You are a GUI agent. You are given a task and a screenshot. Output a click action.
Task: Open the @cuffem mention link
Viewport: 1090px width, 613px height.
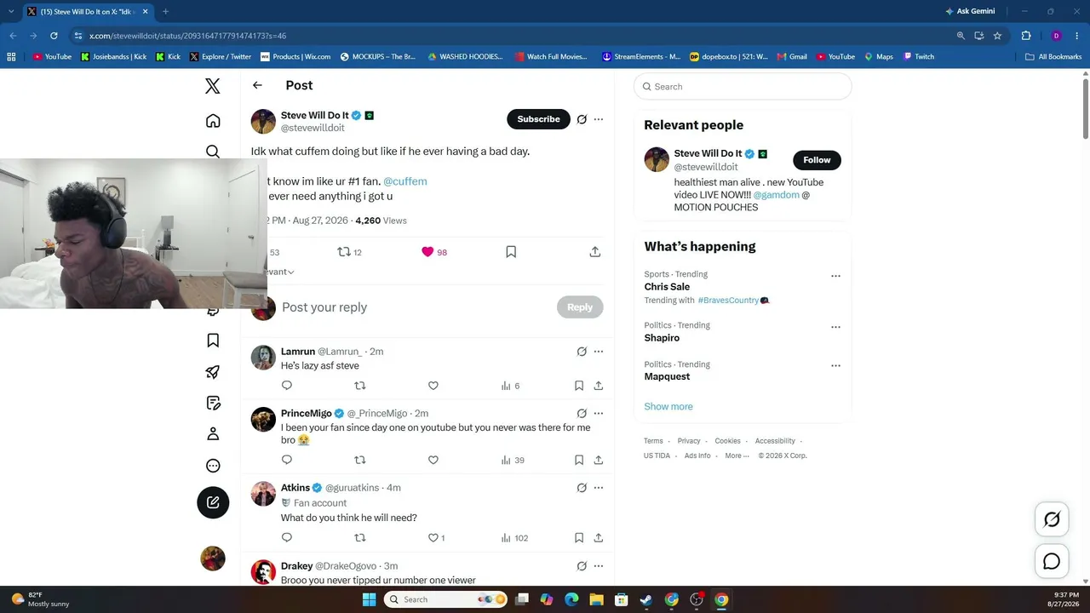405,181
